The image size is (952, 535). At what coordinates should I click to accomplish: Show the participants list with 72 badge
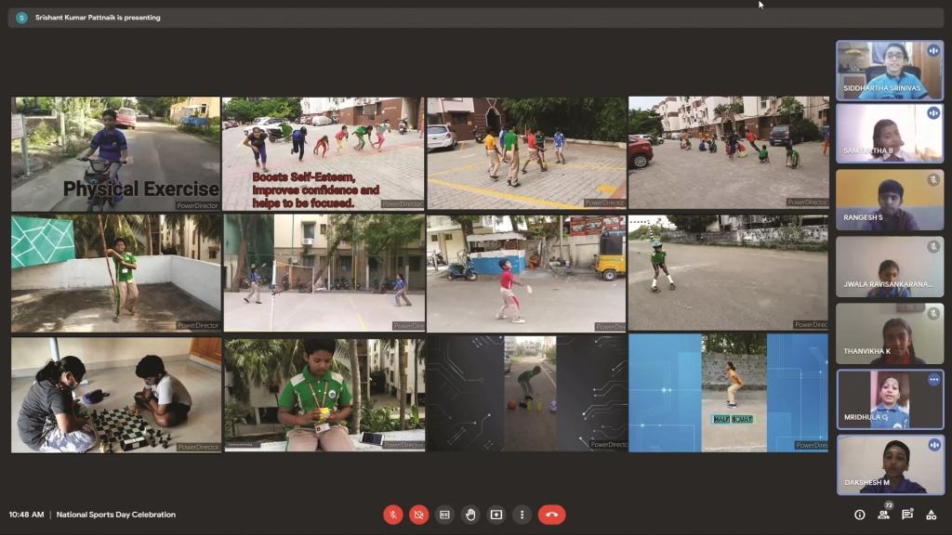(x=884, y=514)
